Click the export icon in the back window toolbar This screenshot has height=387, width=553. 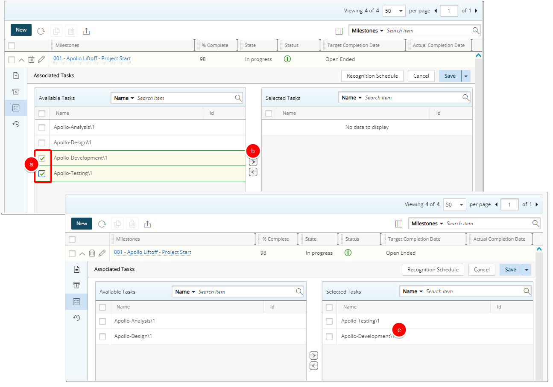tap(86, 31)
